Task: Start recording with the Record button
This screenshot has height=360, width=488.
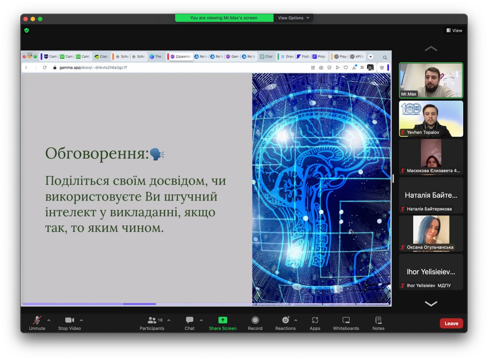Action: click(255, 320)
